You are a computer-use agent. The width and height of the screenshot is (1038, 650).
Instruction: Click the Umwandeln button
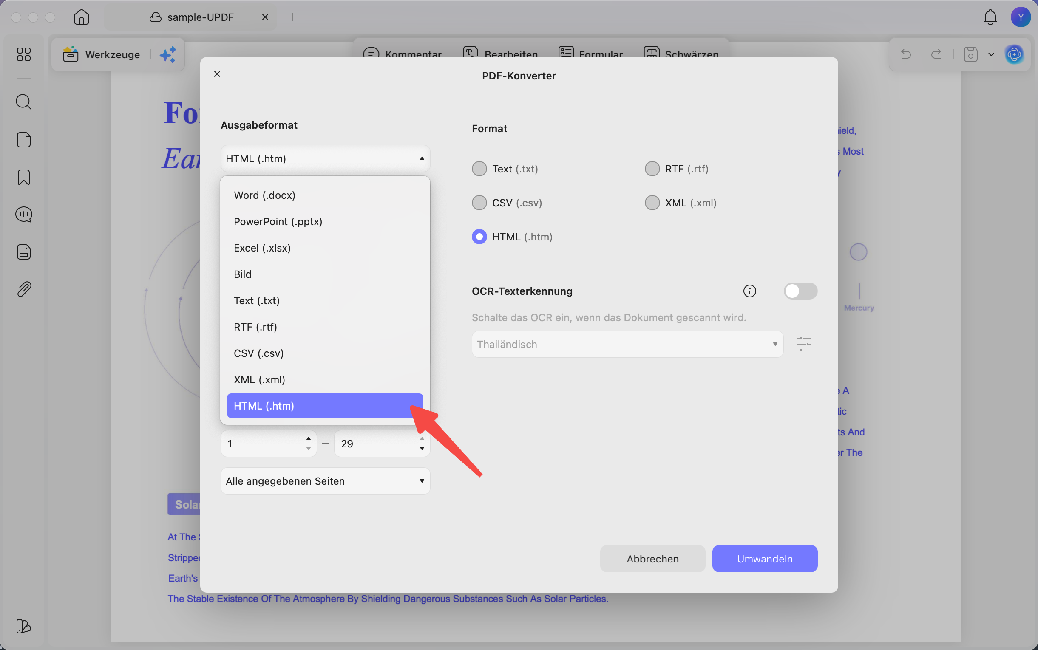pos(765,559)
